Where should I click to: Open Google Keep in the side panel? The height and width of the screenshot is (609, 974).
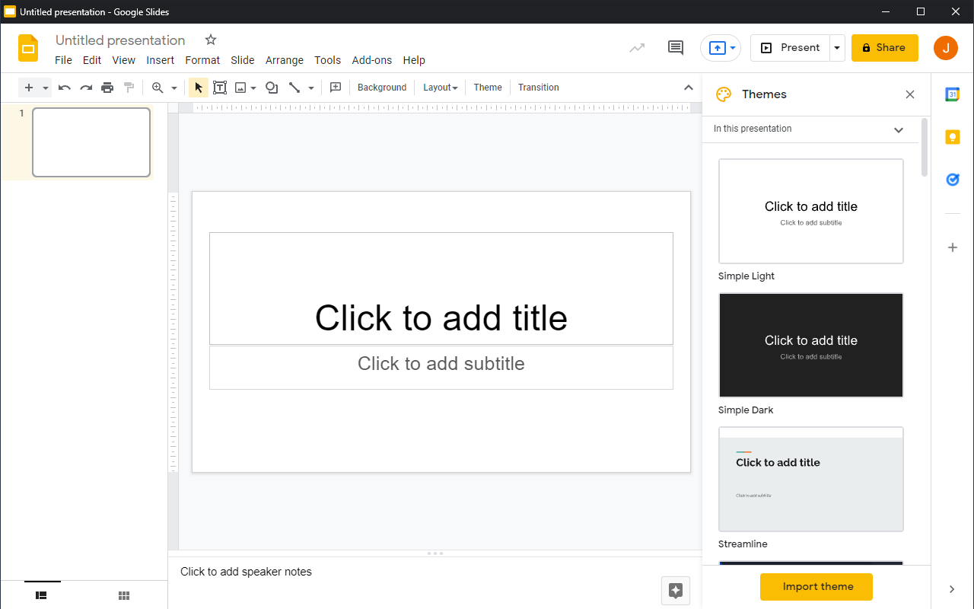pos(952,137)
